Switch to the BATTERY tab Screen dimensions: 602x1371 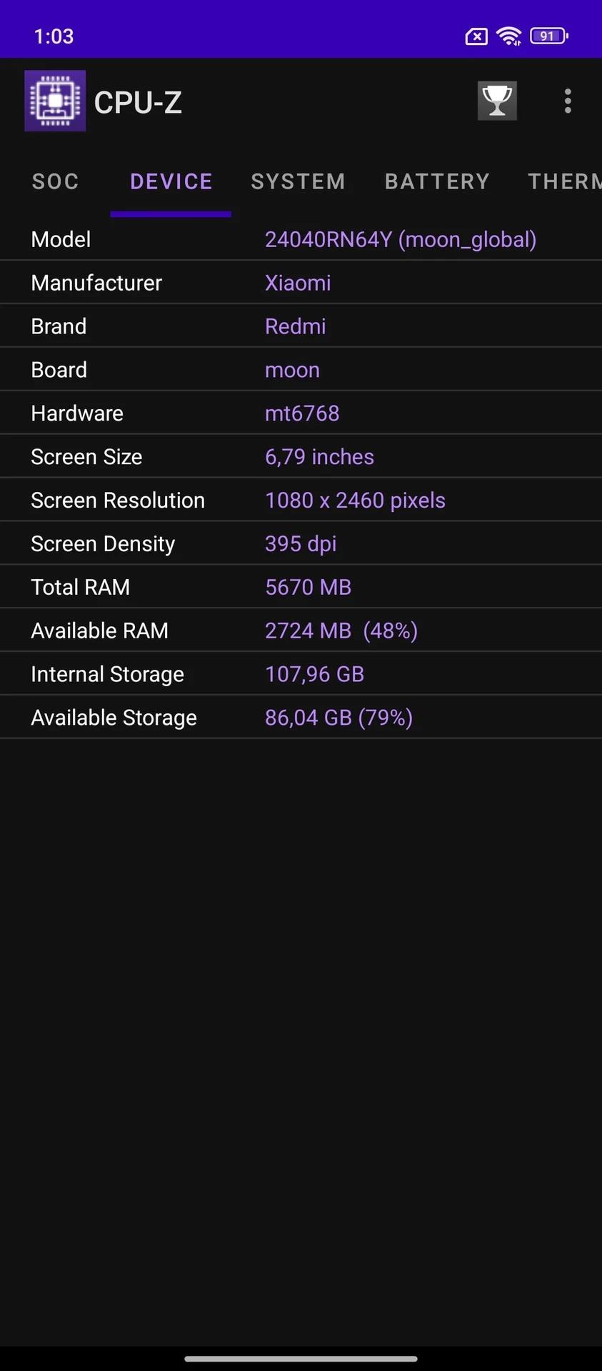[437, 181]
